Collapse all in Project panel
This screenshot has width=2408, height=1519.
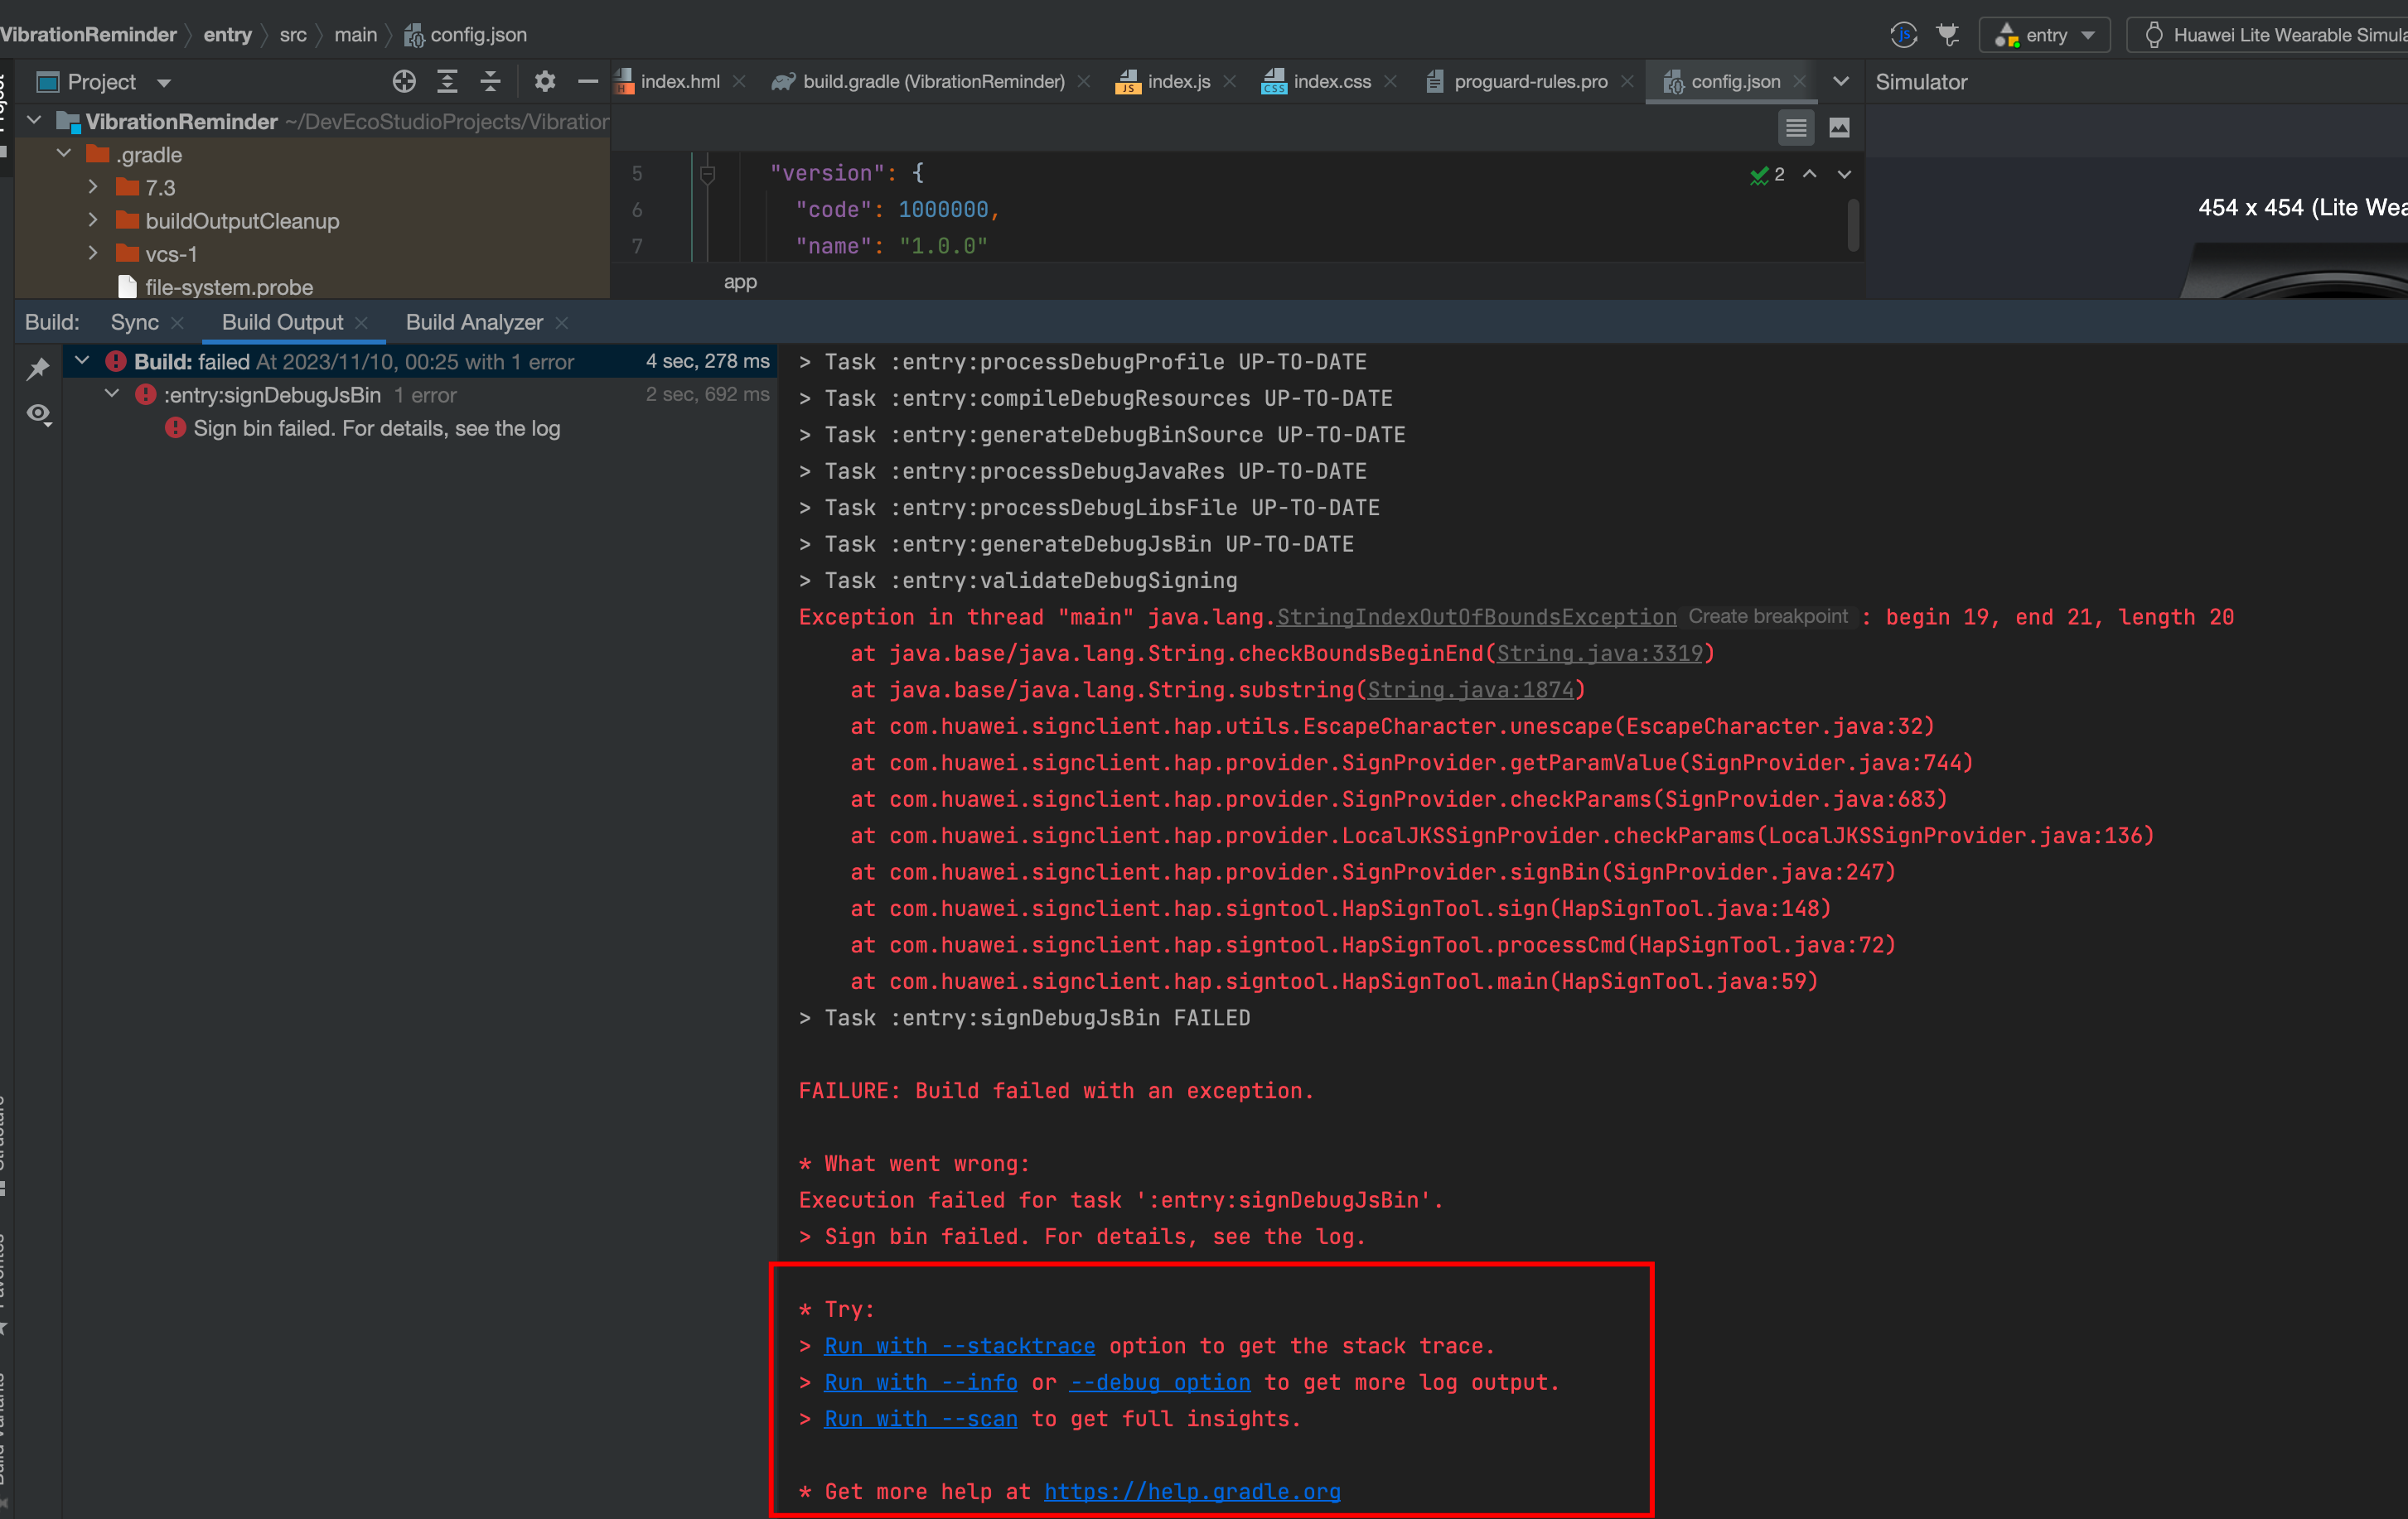[490, 82]
